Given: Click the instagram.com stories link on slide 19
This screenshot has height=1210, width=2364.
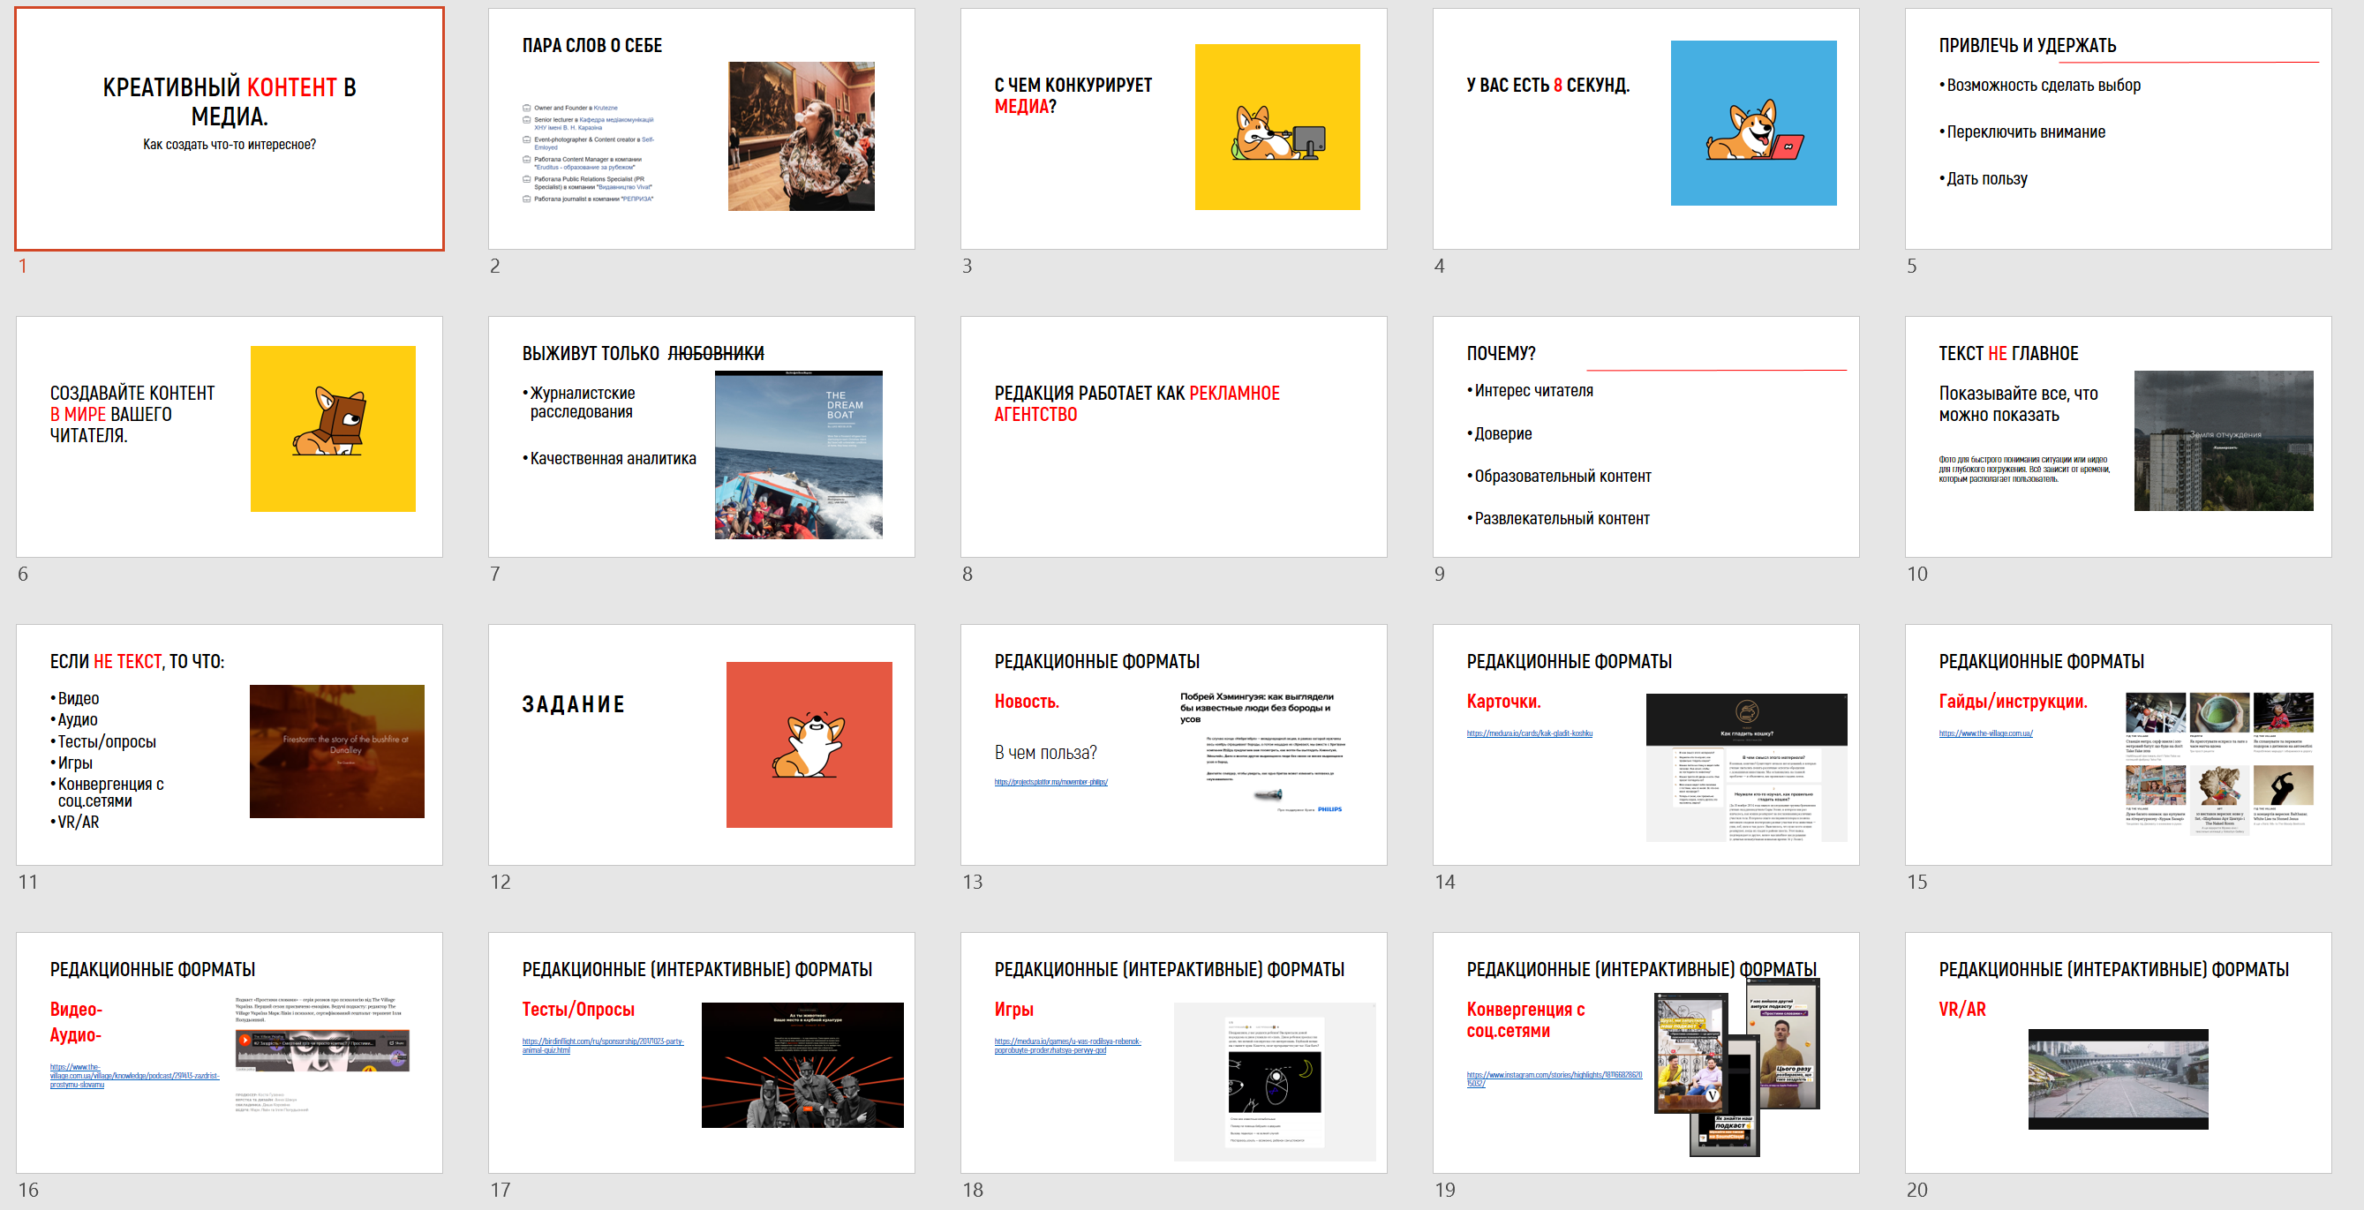Looking at the screenshot, I should point(1554,1078).
